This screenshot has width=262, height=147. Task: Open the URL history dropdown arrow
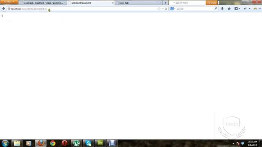(x=163, y=9)
